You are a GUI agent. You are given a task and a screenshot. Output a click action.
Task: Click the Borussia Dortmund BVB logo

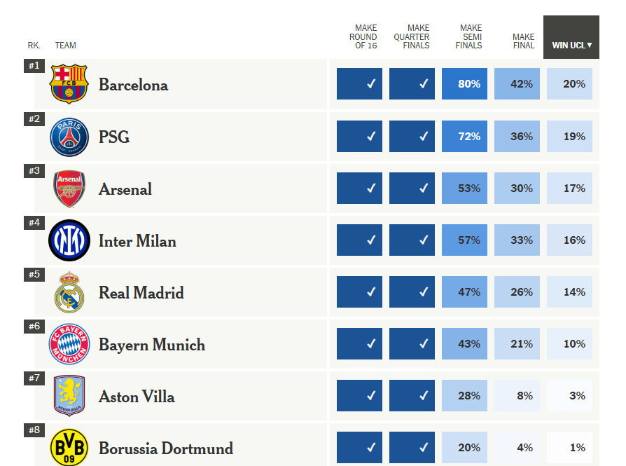point(69,448)
